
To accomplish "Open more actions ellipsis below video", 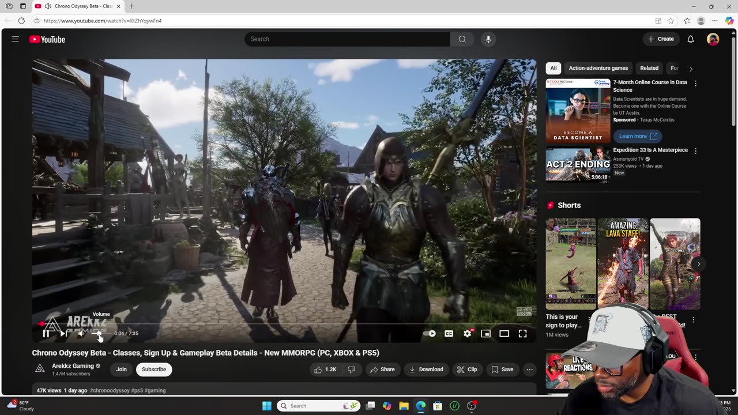I will pyautogui.click(x=529, y=369).
